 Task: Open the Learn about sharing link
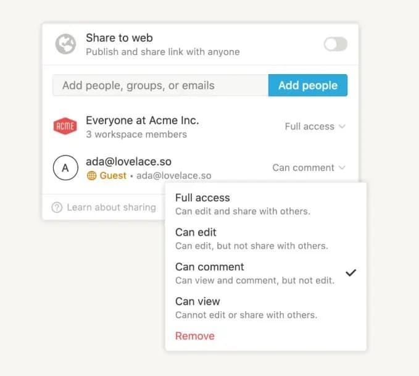pyautogui.click(x=112, y=207)
